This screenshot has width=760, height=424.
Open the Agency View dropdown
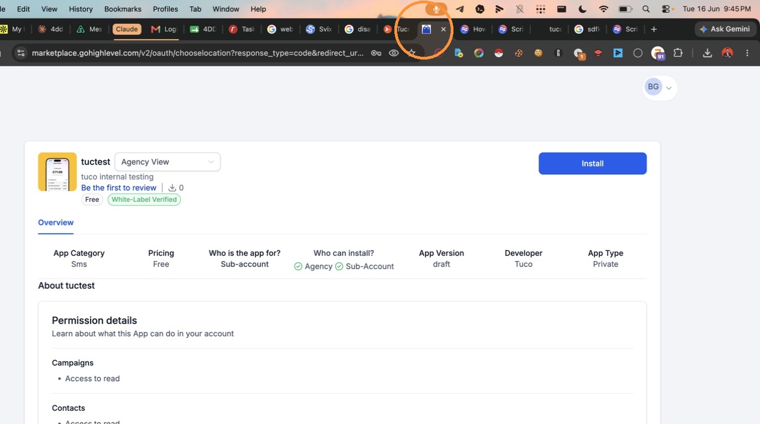(x=167, y=162)
